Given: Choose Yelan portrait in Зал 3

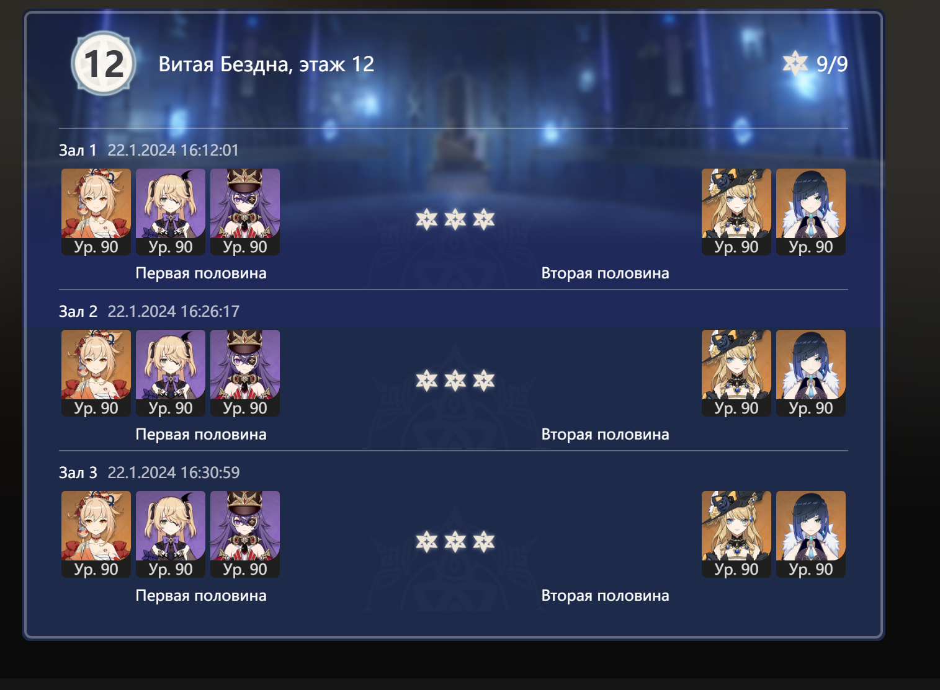Looking at the screenshot, I should pyautogui.click(x=811, y=534).
